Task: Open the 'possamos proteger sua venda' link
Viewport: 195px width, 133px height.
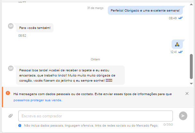Action: click(x=38, y=100)
